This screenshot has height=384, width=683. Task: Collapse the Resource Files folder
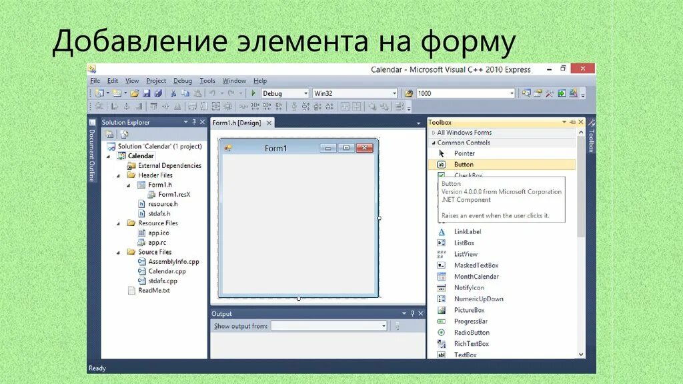coord(119,223)
